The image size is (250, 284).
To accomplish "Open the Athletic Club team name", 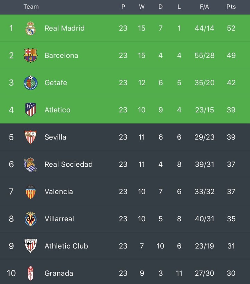I will point(66,246).
